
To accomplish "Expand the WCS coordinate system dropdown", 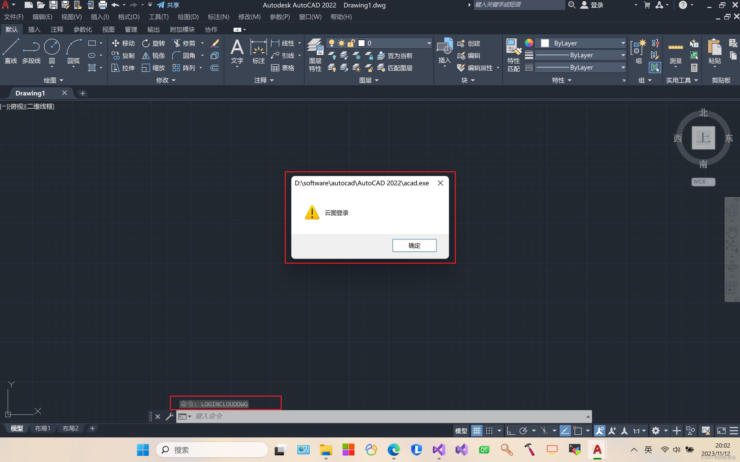I will coord(711,182).
